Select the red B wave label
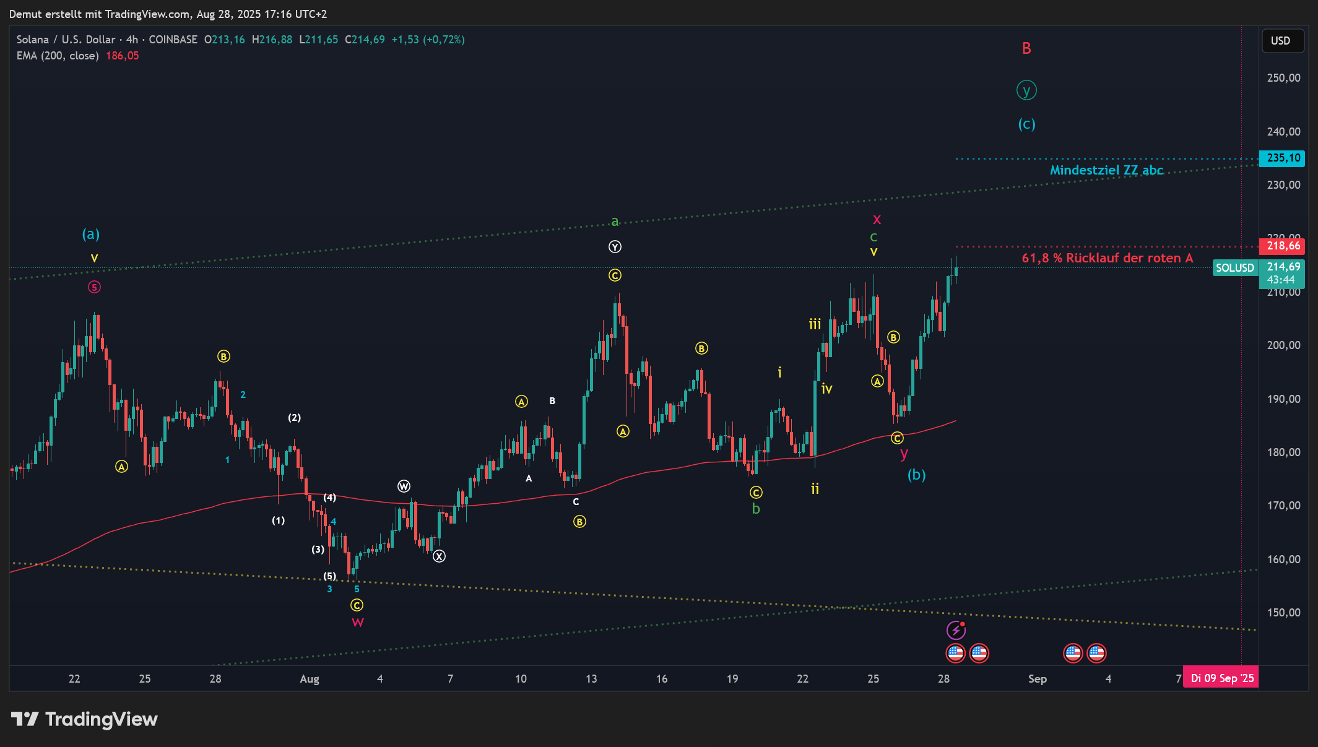This screenshot has width=1318, height=747. point(1026,48)
